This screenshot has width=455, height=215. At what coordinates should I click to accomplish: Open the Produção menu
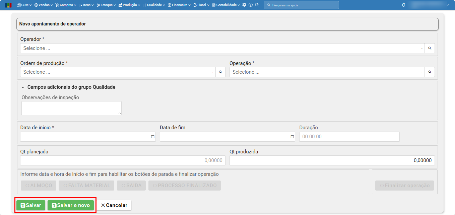pyautogui.click(x=129, y=5)
